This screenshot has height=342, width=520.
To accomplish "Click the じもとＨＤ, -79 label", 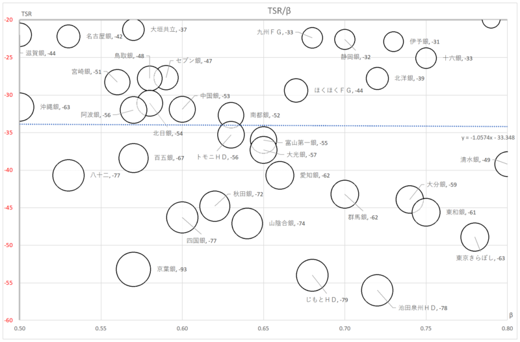I will click(327, 300).
